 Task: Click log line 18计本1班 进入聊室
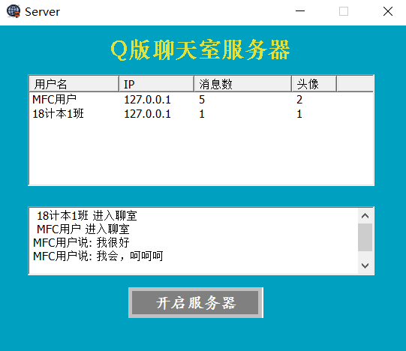point(87,215)
